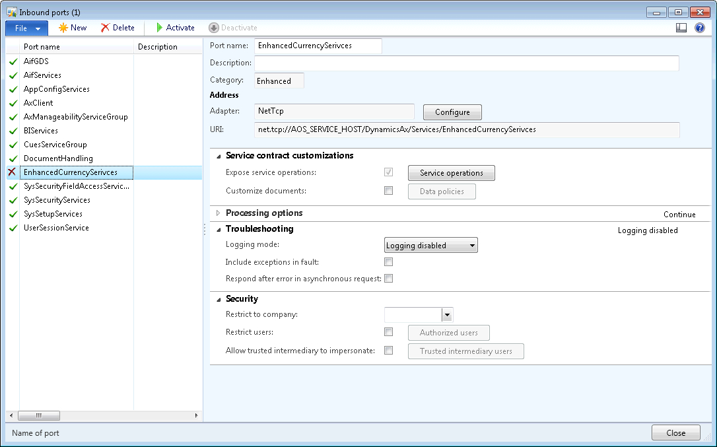
Task: Open Service operations button
Action: (x=452, y=173)
